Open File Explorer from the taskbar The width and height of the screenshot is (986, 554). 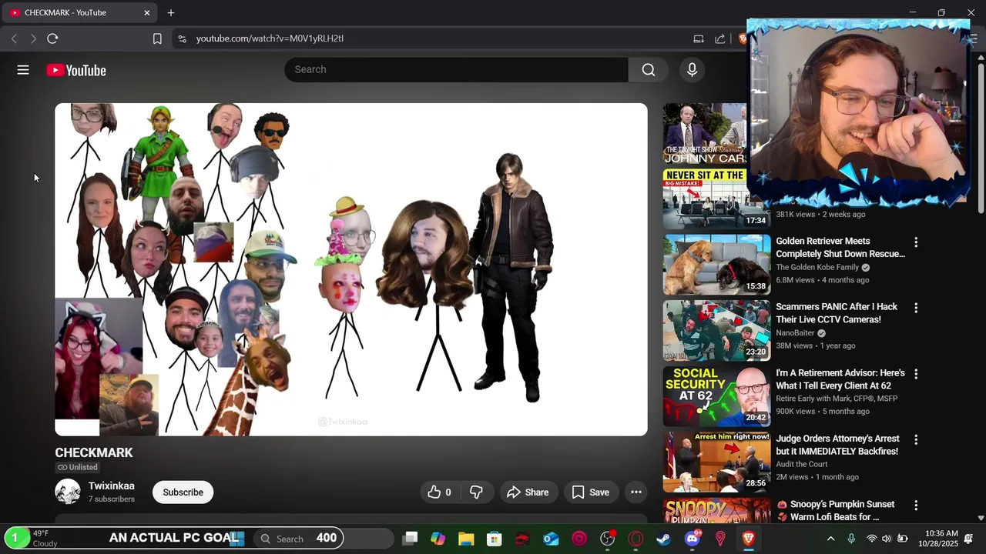pos(466,539)
